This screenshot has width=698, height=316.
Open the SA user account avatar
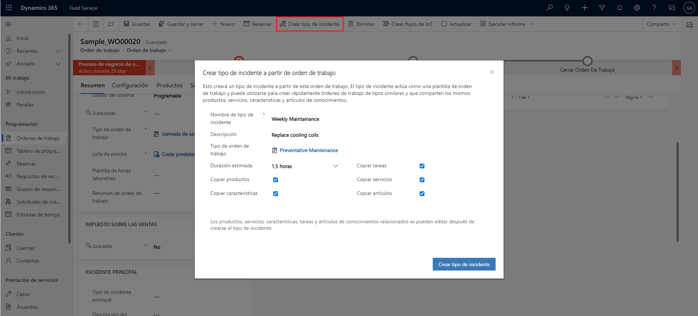tap(689, 8)
